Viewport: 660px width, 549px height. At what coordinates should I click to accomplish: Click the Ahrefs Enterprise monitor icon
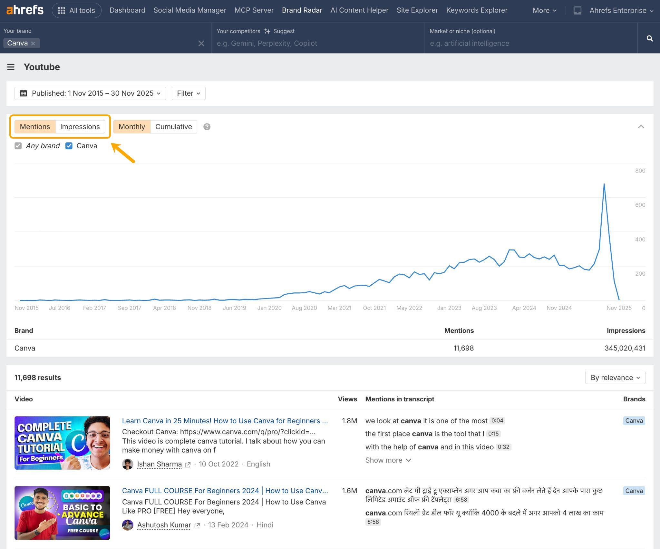(577, 10)
